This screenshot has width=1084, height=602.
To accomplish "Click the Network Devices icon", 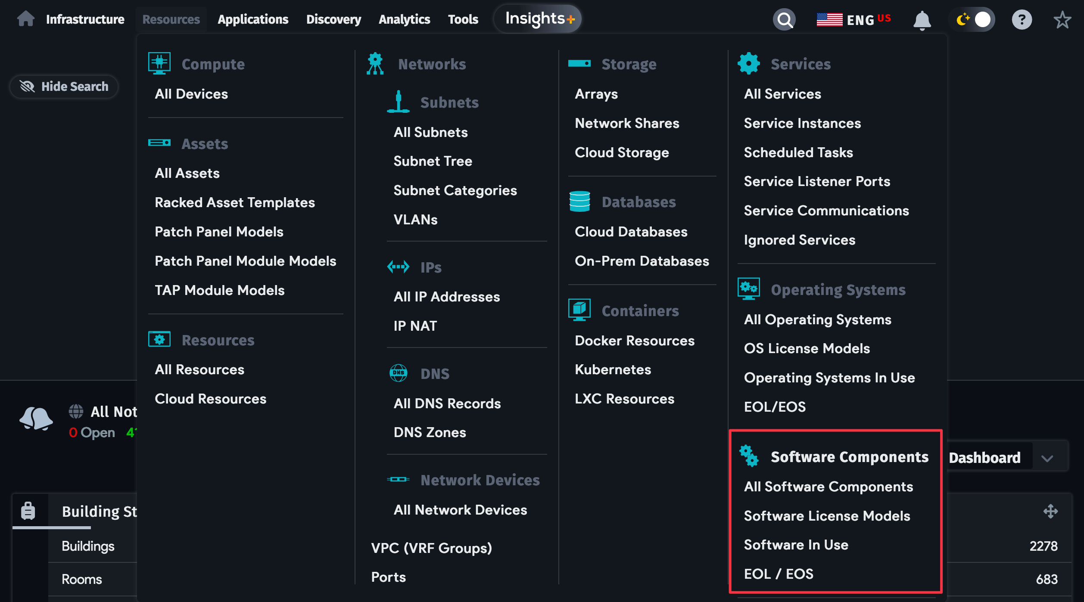I will tap(398, 479).
